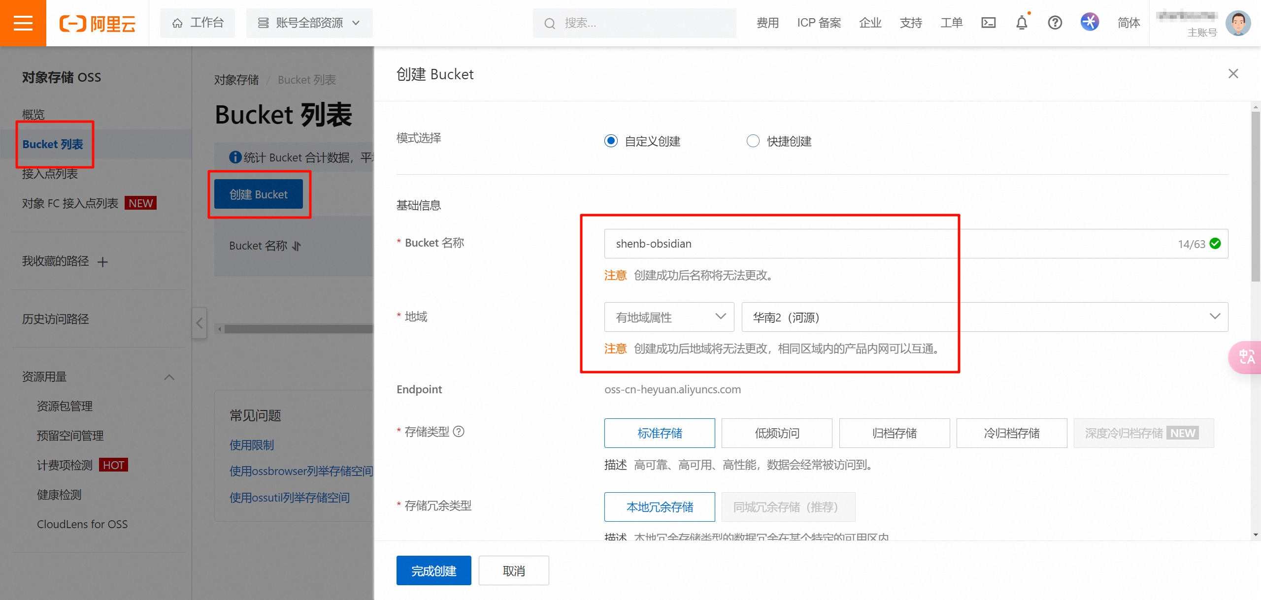
Task: Open 接入点列表 in sidebar
Action: [50, 174]
